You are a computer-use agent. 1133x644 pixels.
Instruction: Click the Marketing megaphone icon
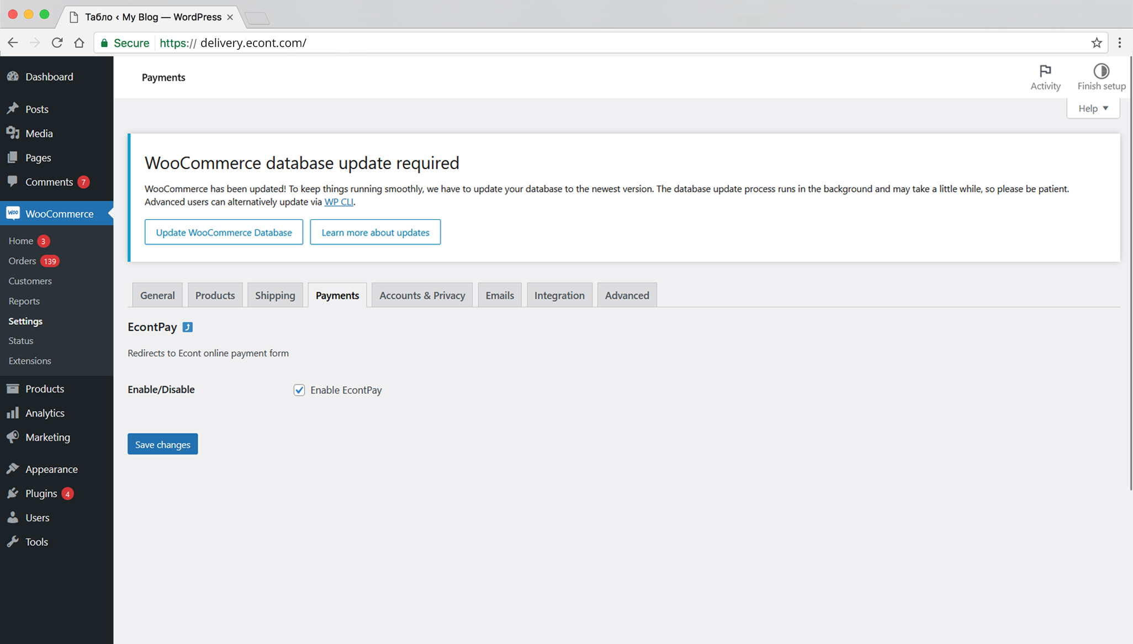tap(13, 437)
